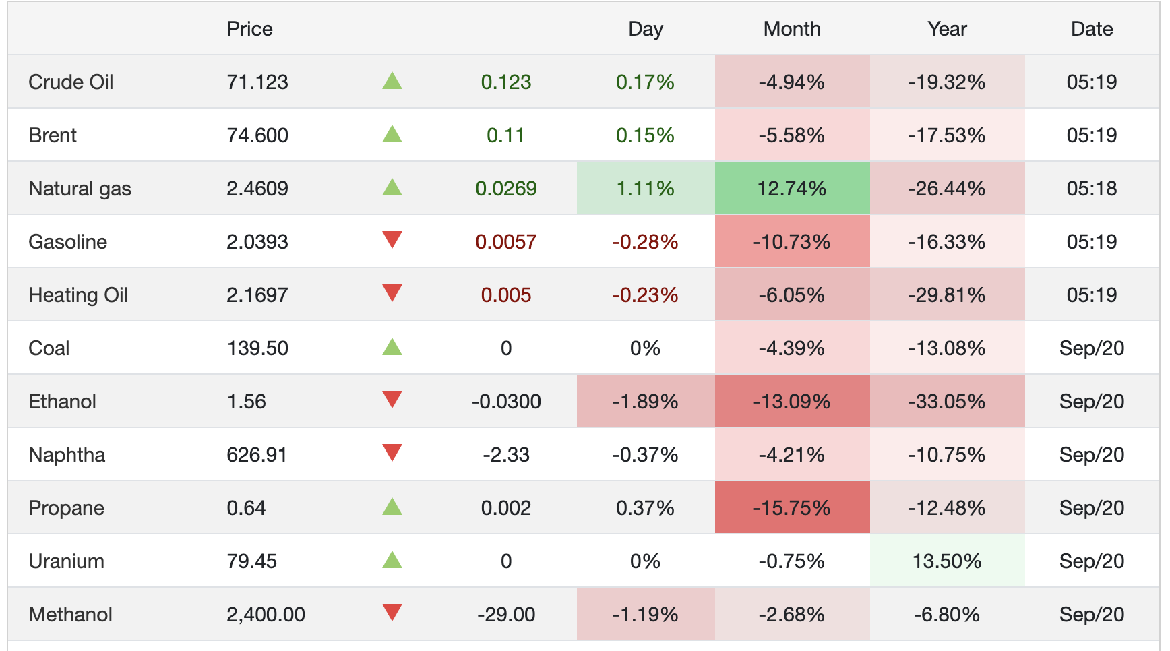The image size is (1170, 651).
Task: Click the green up arrow in Crude Oil row
Action: pos(392,82)
